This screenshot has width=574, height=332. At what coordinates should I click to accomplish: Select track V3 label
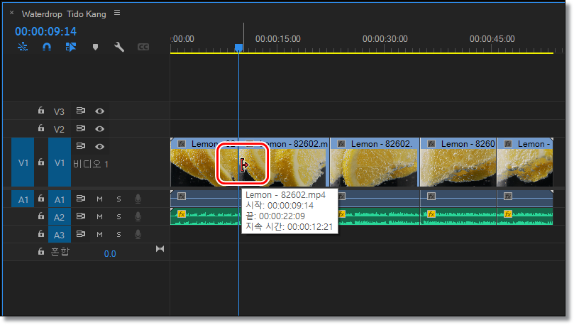click(x=59, y=111)
